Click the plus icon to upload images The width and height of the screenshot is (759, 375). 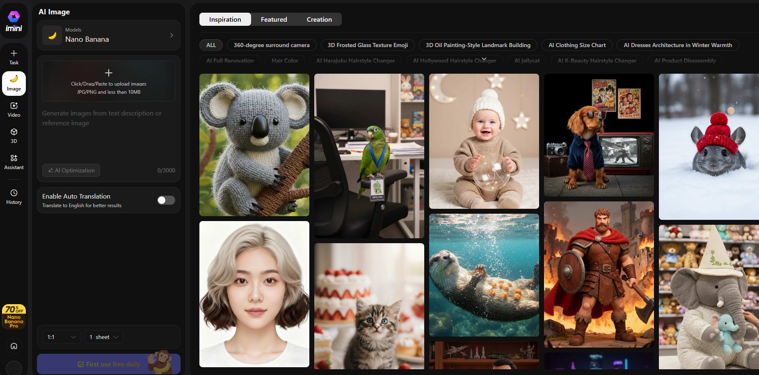point(109,73)
